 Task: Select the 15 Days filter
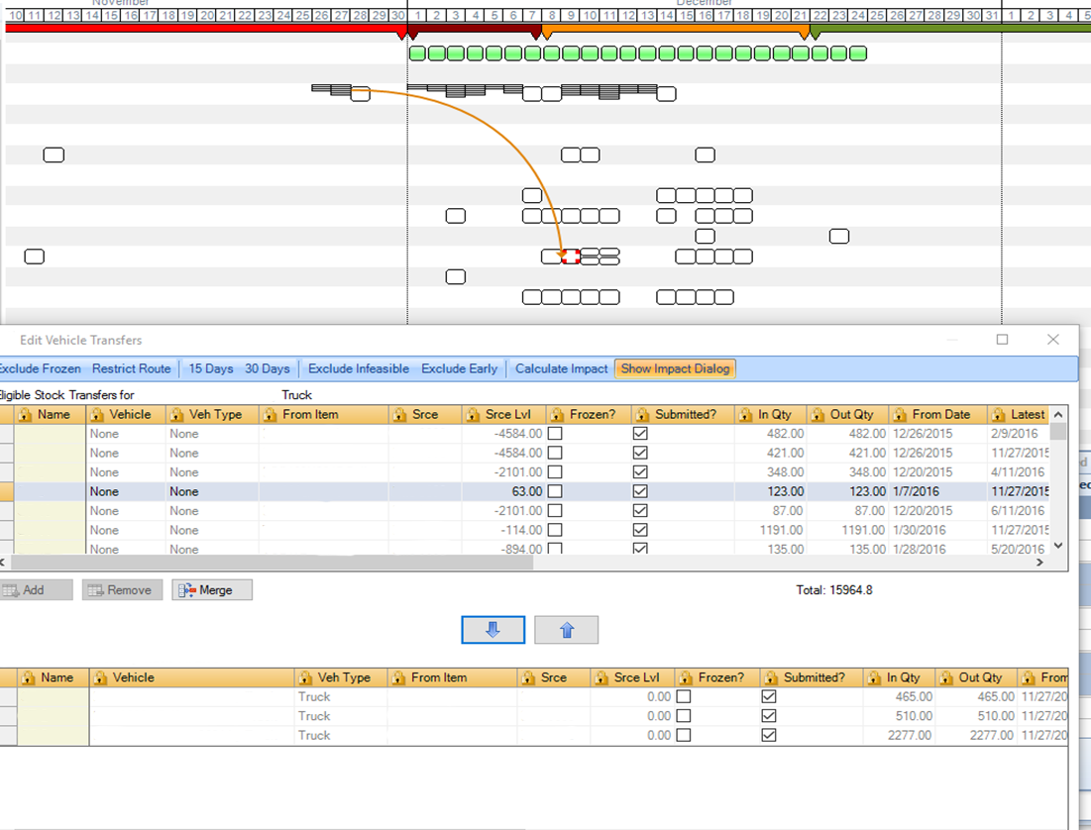coord(211,368)
